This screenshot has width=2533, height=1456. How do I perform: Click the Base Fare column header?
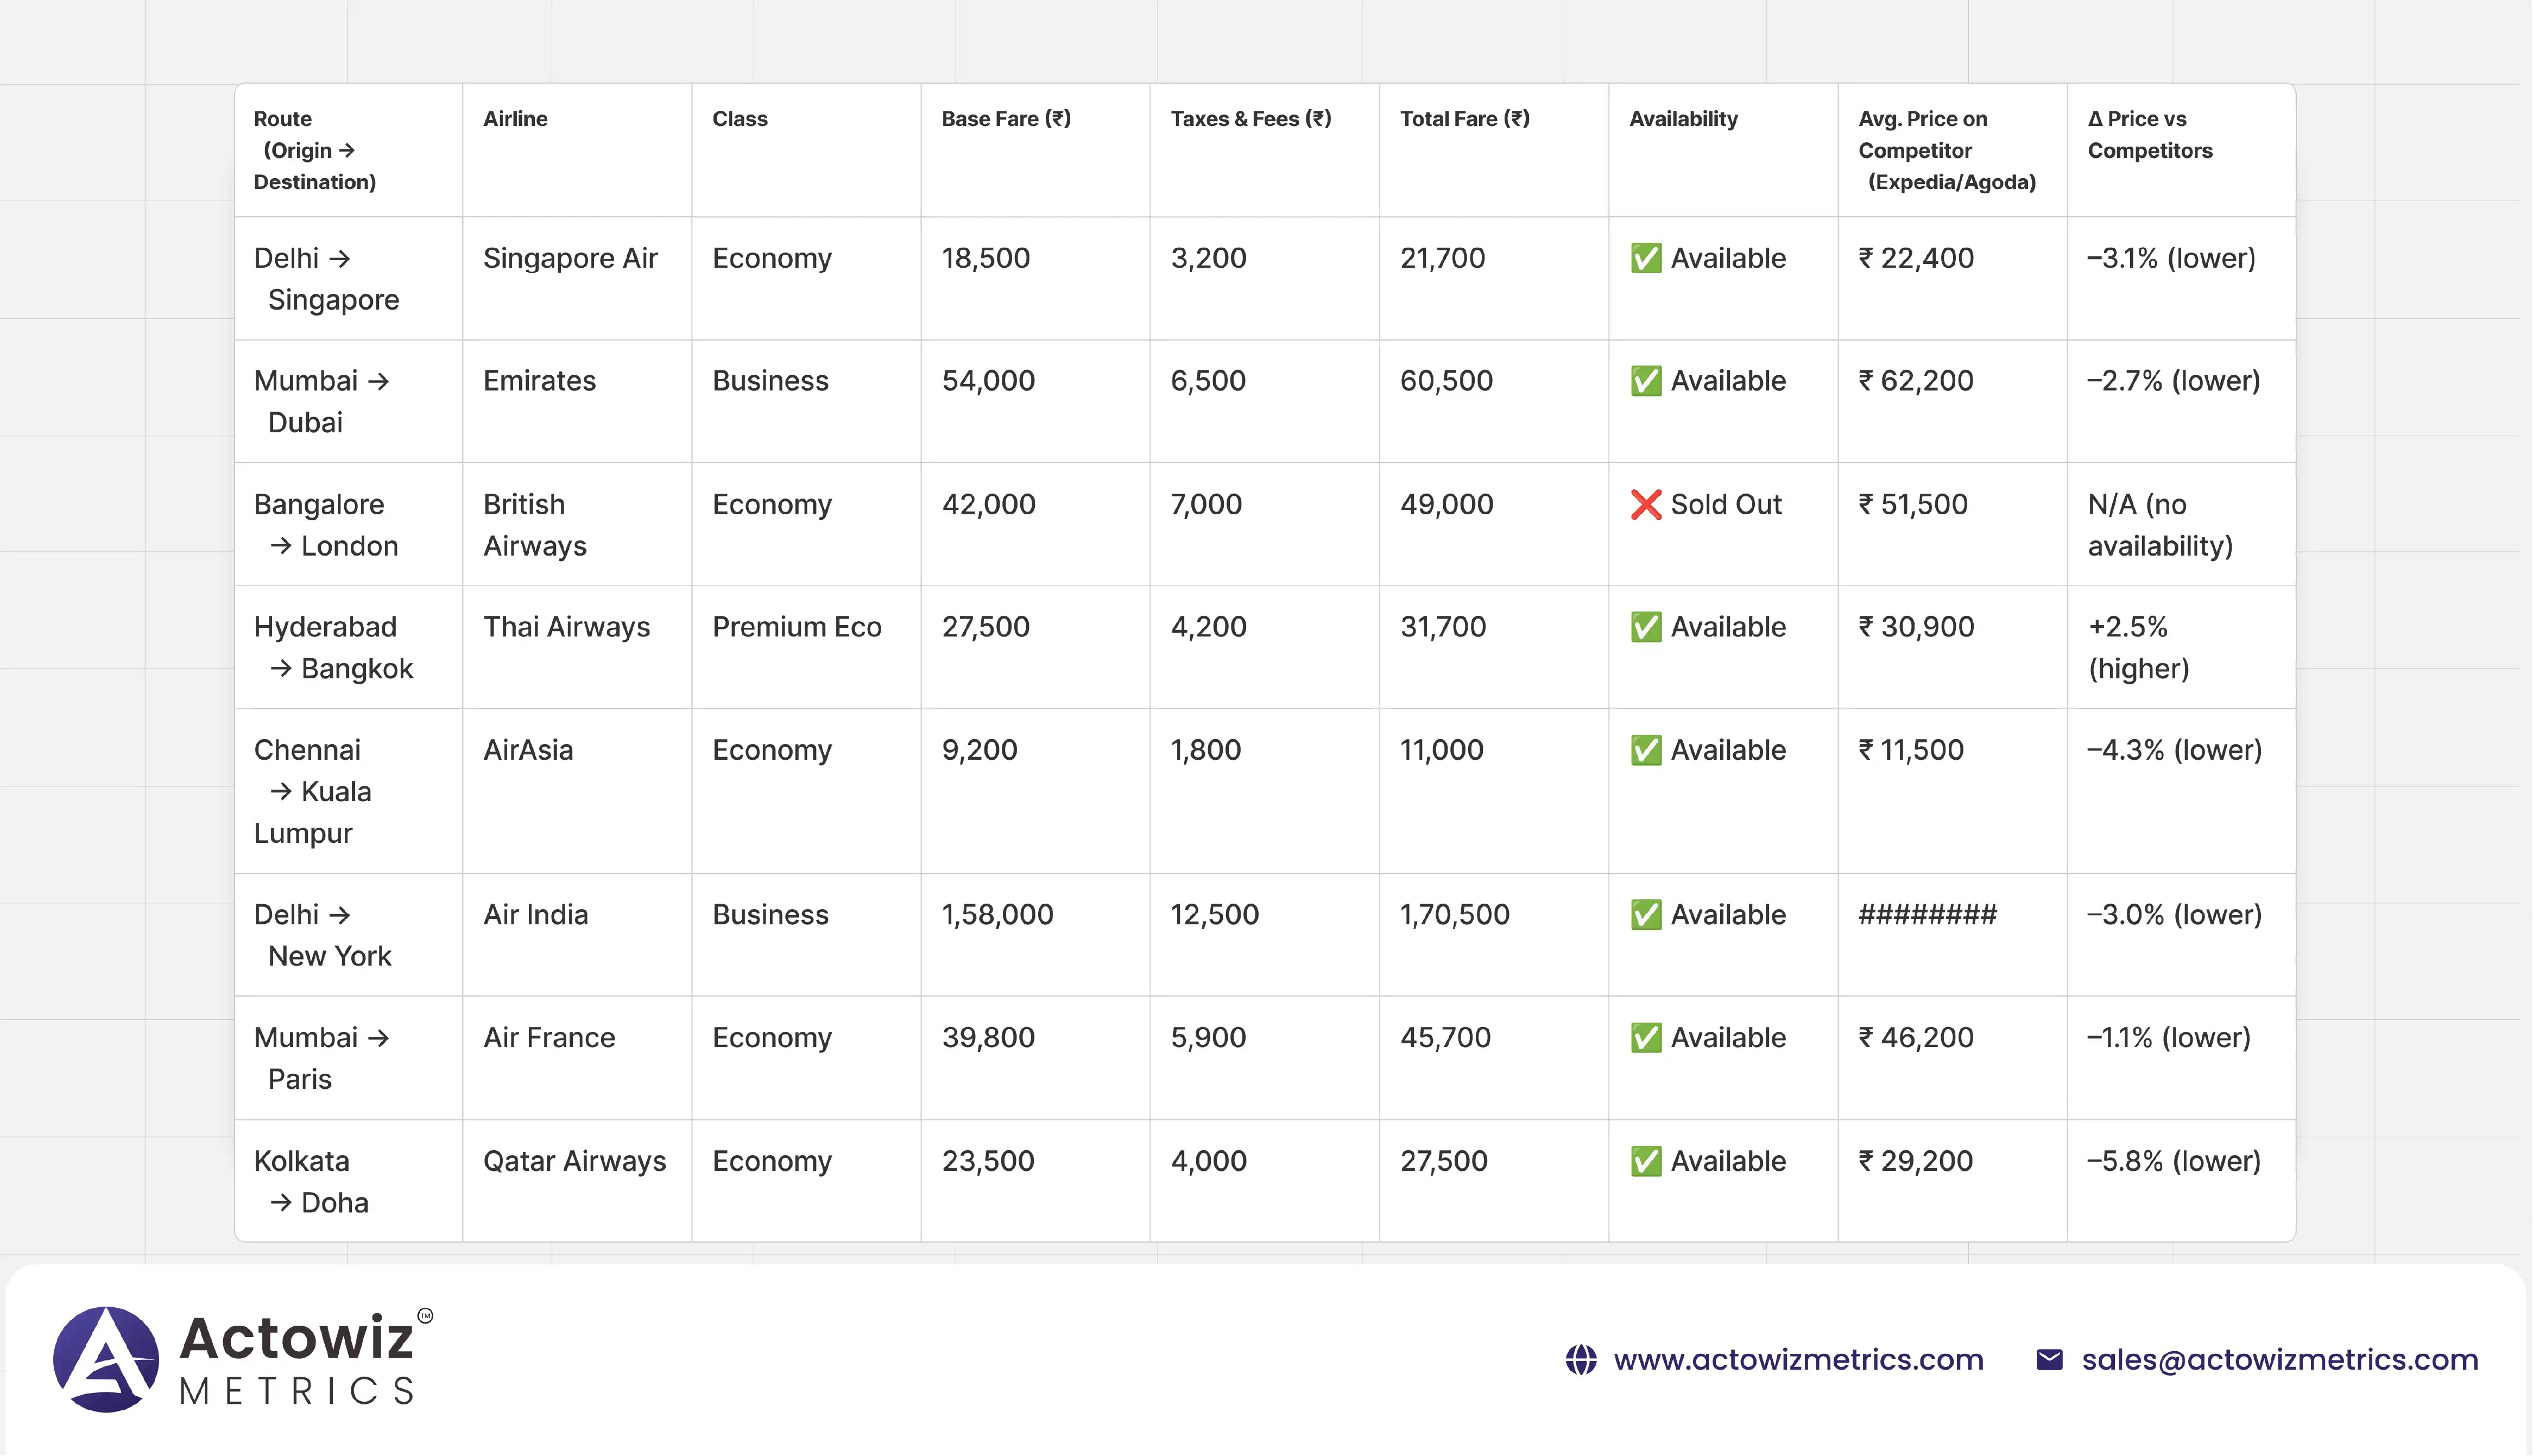tap(1006, 119)
